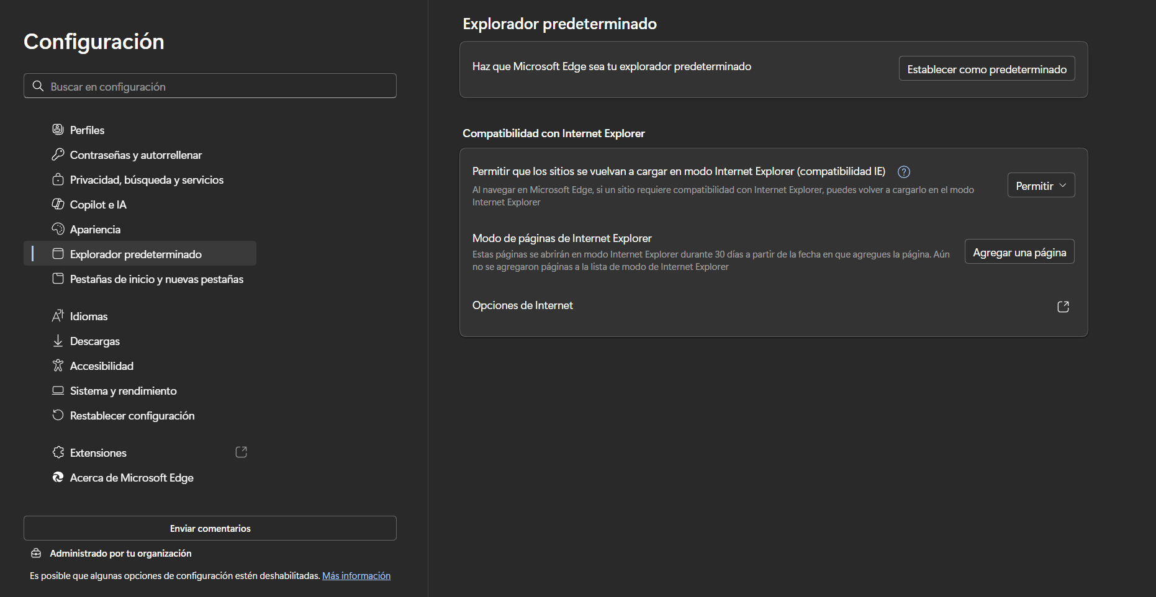Click the Perfiles profile icon

click(x=58, y=129)
